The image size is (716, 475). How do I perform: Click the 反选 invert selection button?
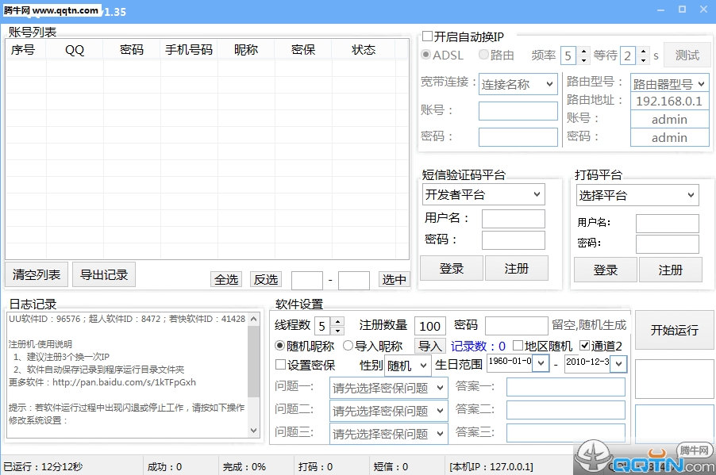pos(266,279)
